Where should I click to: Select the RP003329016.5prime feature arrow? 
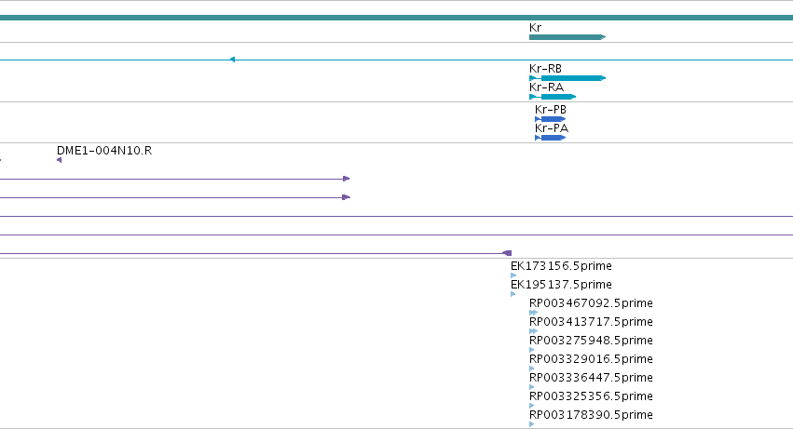click(532, 369)
